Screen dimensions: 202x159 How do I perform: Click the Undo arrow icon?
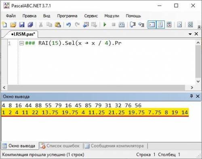[x=69, y=25]
